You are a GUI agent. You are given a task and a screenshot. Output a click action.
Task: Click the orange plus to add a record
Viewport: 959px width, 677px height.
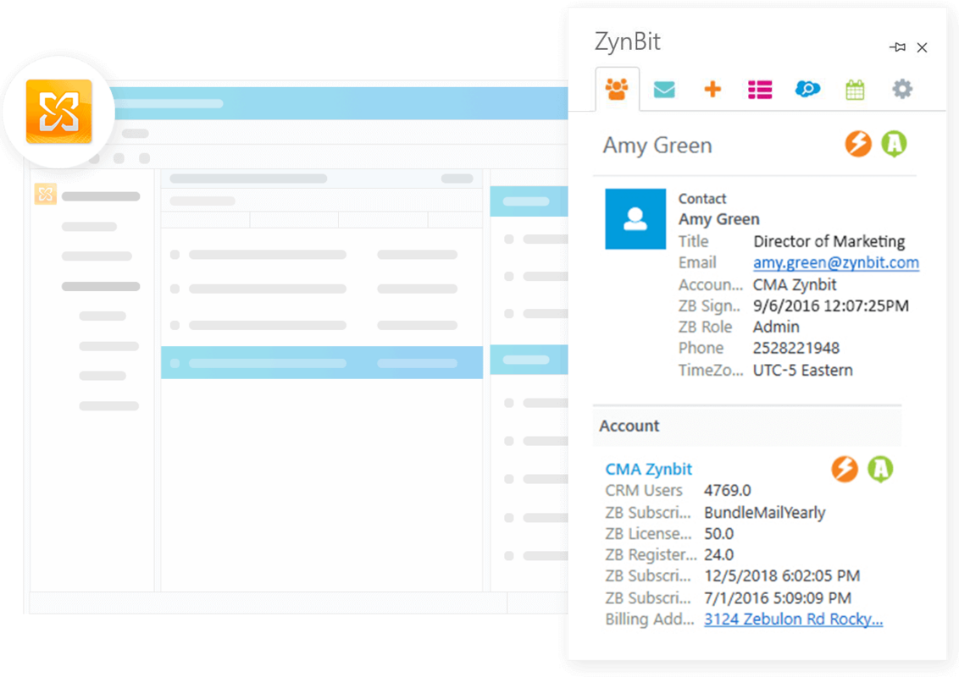coord(712,89)
